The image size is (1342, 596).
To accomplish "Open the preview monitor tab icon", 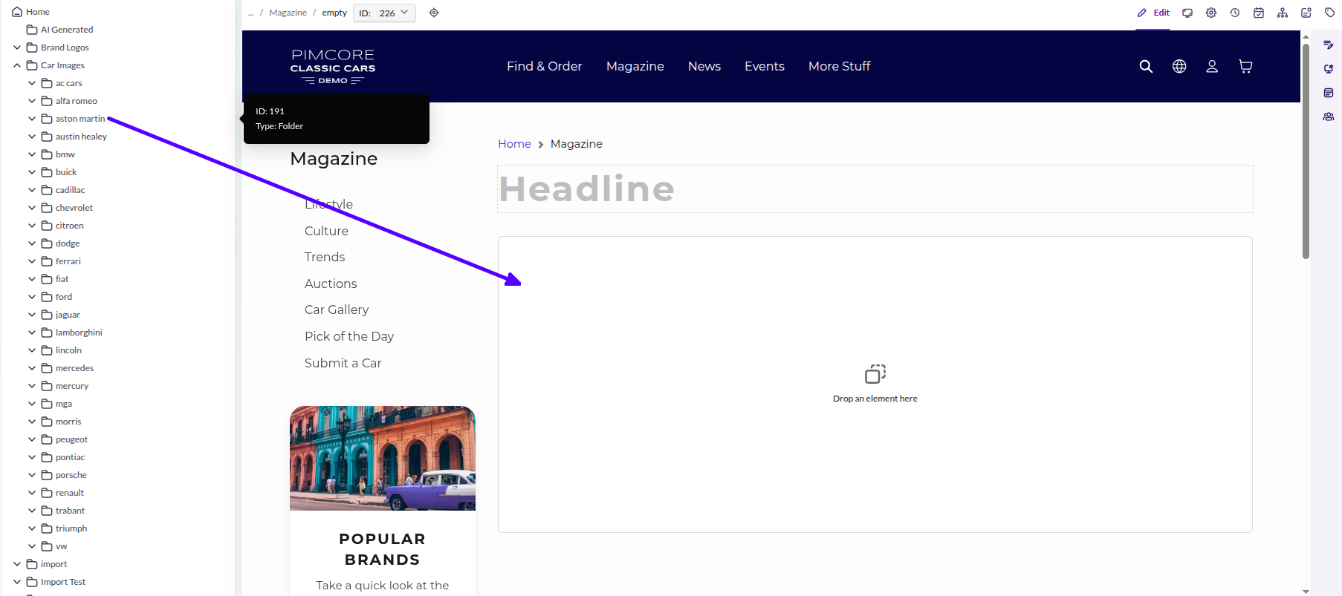I will coord(1187,13).
